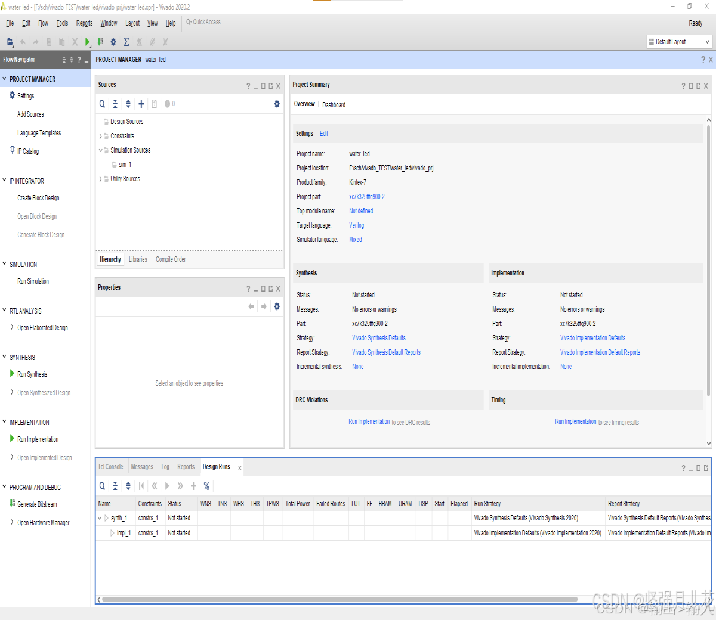Click Quick Access search field

pyautogui.click(x=212, y=23)
